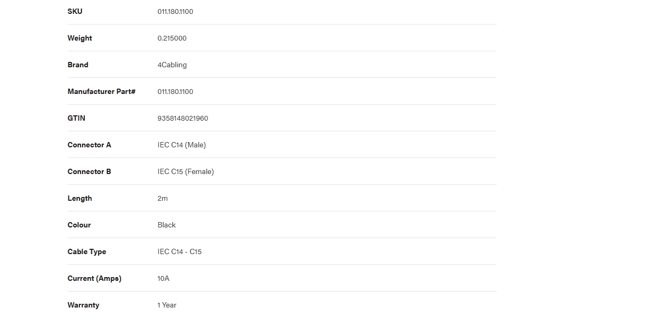Screen dimensions: 671x323
Task: Click the IEC C14 (Male) connector value
Action: pos(182,145)
